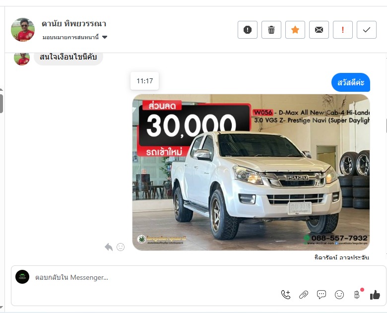Click the conversation list scrollbar thumb

tap(1, 104)
